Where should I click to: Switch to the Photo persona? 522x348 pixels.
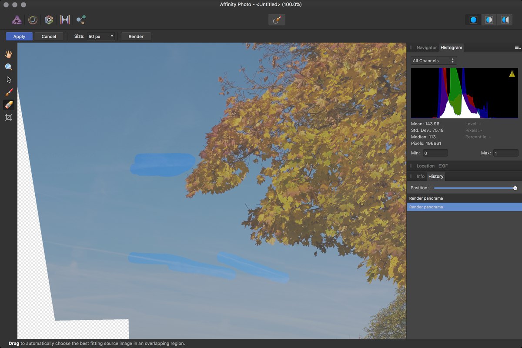[17, 20]
